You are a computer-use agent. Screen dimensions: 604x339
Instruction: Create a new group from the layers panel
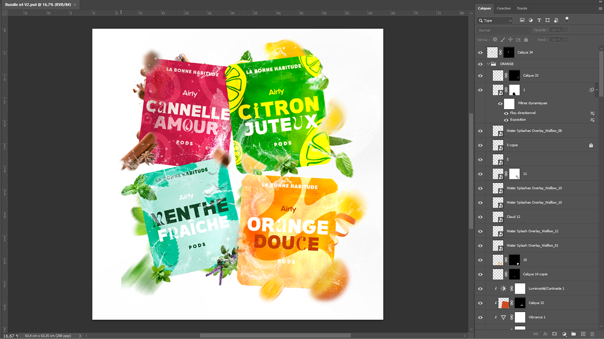point(573,334)
